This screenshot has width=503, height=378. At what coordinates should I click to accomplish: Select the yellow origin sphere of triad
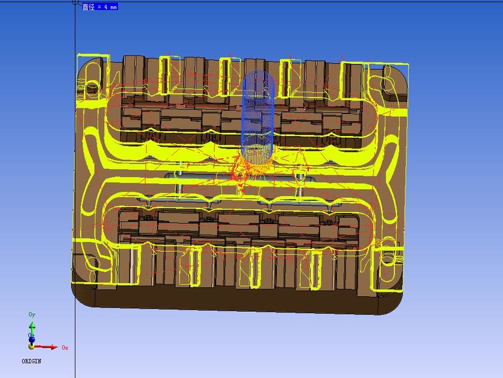click(32, 346)
